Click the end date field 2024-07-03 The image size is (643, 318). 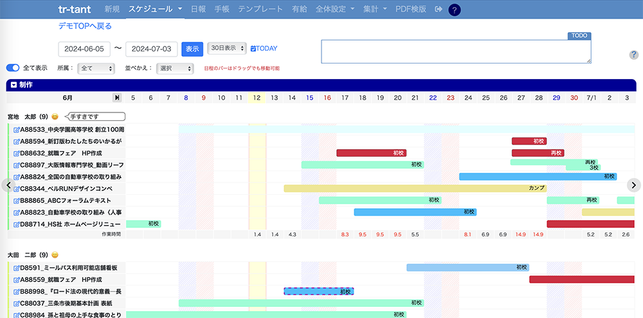click(152, 49)
